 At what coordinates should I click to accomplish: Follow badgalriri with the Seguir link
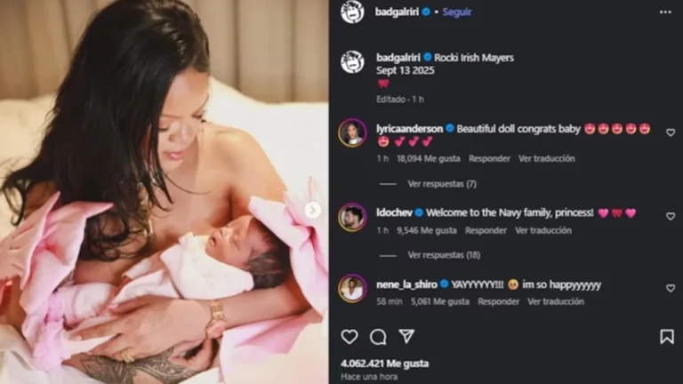(457, 12)
